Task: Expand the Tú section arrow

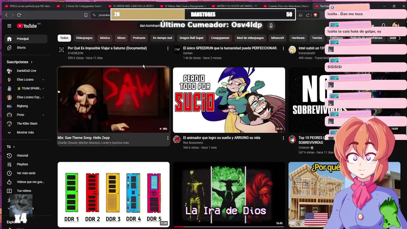Action: [14, 147]
